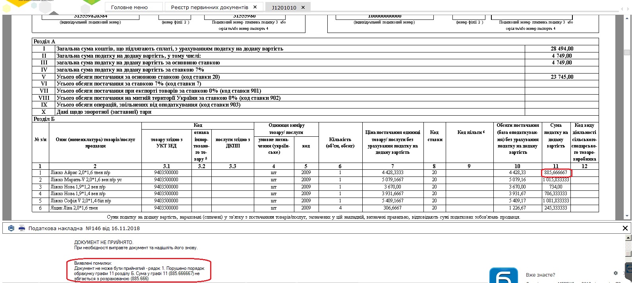Close the J1201010 tab
632x283 pixels.
pyautogui.click(x=303, y=7)
